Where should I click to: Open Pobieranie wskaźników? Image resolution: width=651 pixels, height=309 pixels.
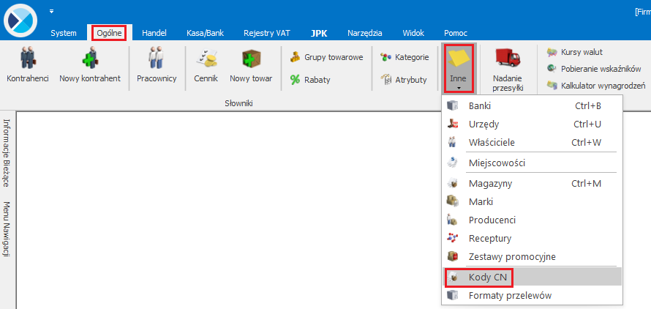click(x=594, y=69)
